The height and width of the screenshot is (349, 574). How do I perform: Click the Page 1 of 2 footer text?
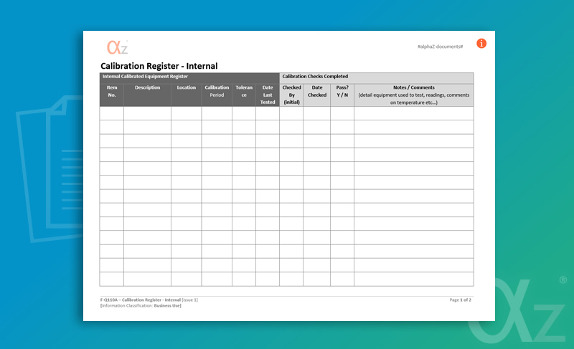click(460, 300)
